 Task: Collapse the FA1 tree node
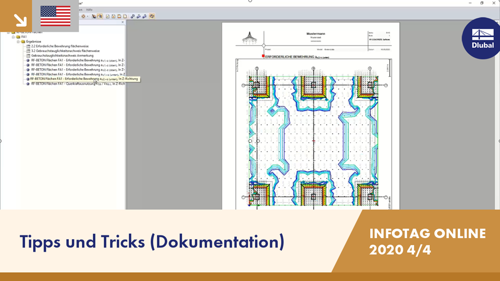(13, 37)
